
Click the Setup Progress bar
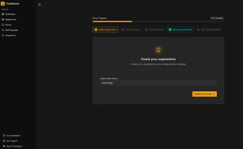pyautogui.click(x=158, y=21)
